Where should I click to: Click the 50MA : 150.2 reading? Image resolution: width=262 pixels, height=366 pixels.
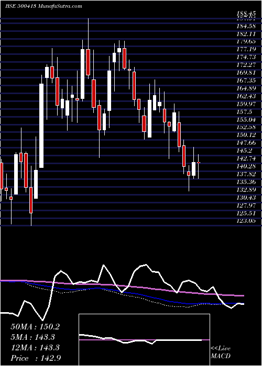[x=35, y=327]
